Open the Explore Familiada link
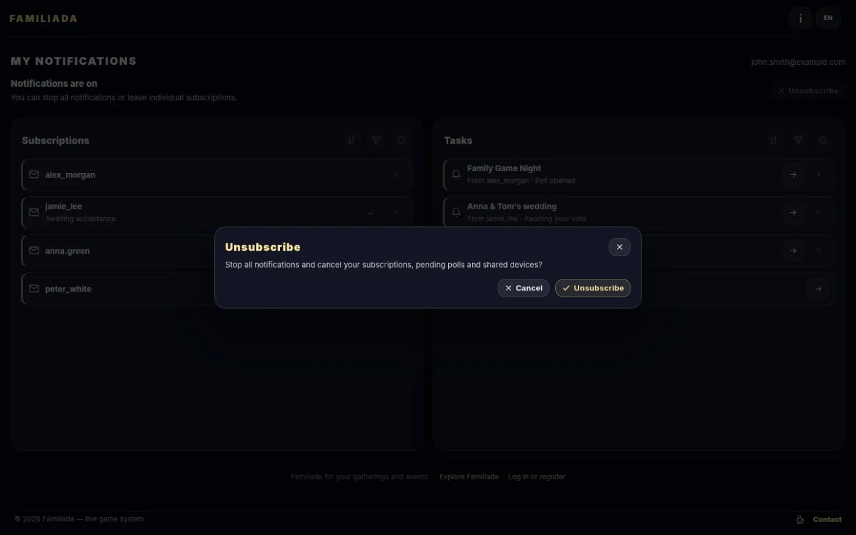The height and width of the screenshot is (535, 856). click(x=469, y=476)
